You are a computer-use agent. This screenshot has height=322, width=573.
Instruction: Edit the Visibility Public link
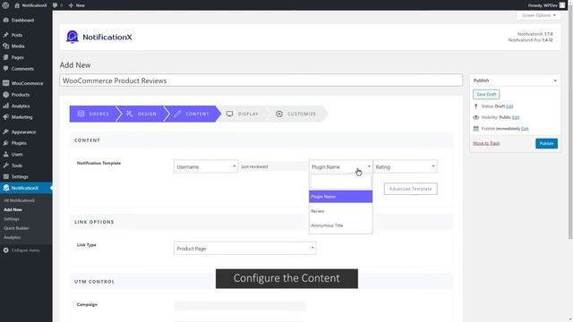click(x=516, y=117)
